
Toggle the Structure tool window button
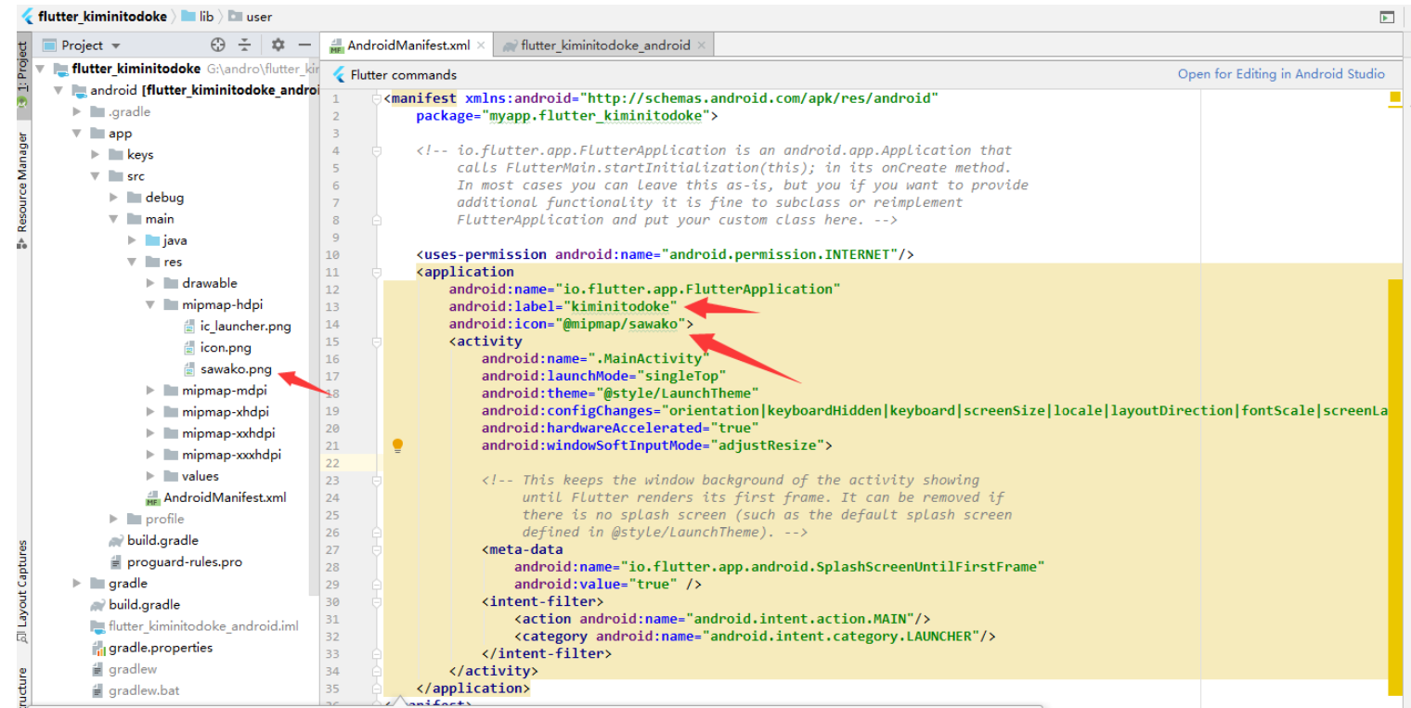(23, 687)
